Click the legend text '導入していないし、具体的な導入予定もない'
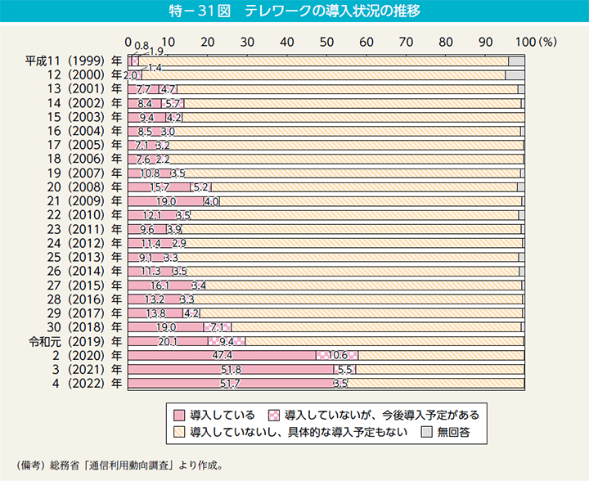 [299, 432]
